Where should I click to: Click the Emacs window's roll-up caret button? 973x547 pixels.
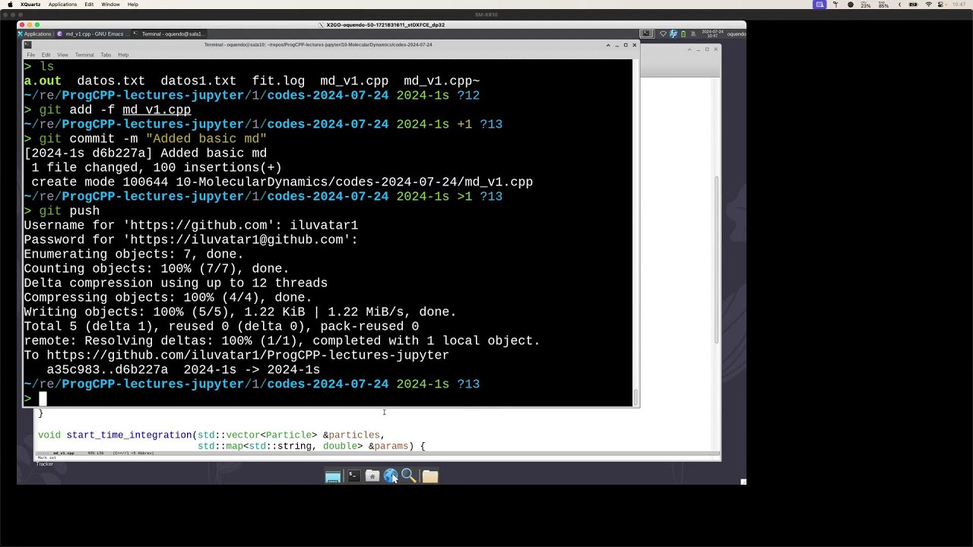689,49
